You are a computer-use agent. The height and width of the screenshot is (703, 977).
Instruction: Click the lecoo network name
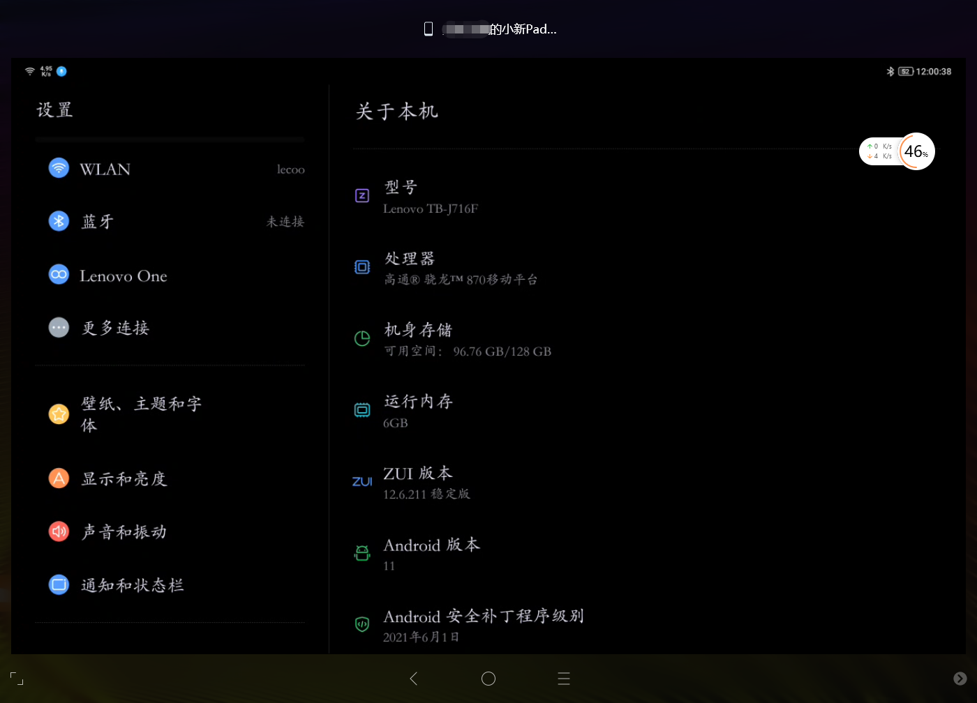click(x=291, y=169)
